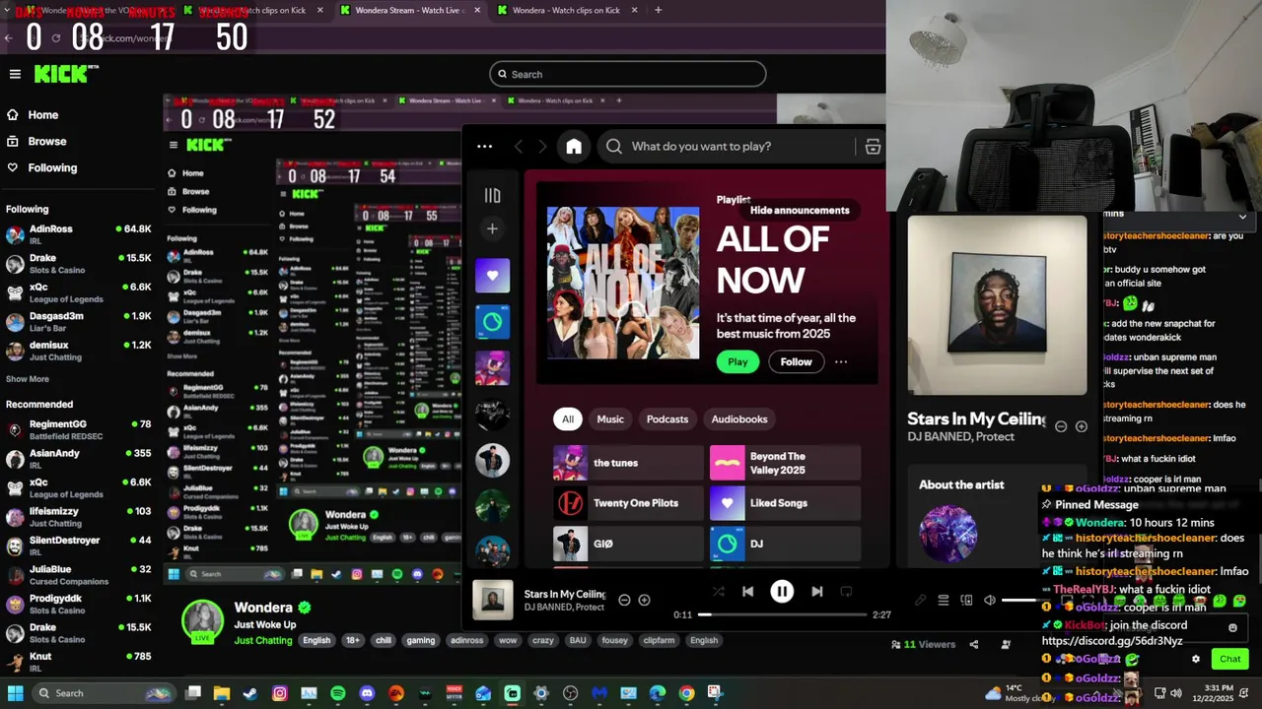Open Discord from the Windows taskbar
This screenshot has width=1262, height=709.
(x=368, y=693)
